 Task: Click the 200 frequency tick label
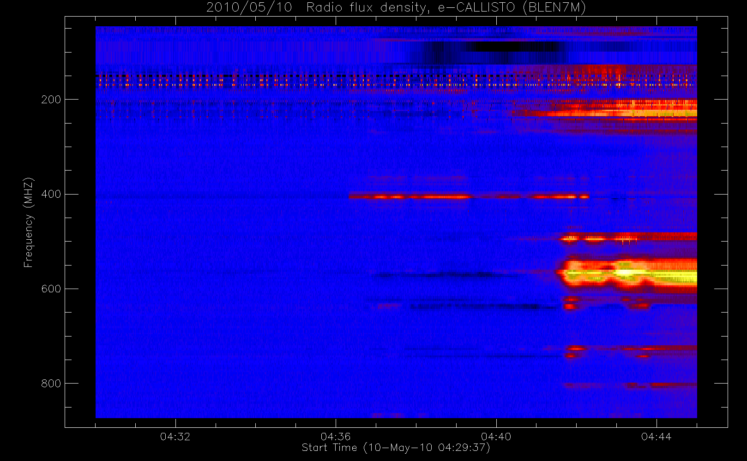51,100
